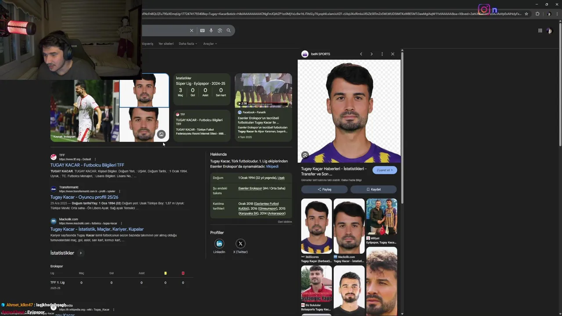Click the Vikipedi link

[x=272, y=167]
